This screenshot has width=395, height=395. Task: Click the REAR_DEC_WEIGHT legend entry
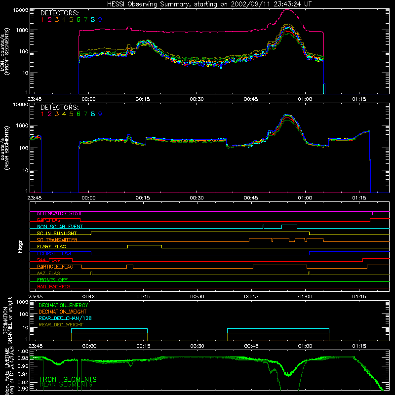(x=61, y=325)
